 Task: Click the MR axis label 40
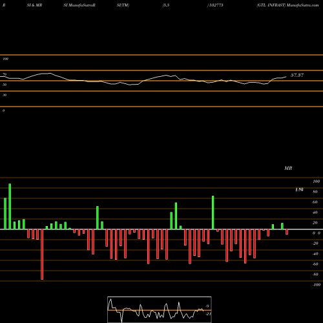pyautogui.click(x=315, y=213)
